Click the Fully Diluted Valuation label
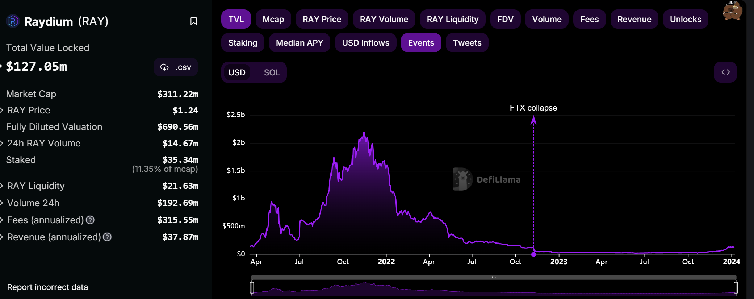The image size is (754, 299). [54, 127]
